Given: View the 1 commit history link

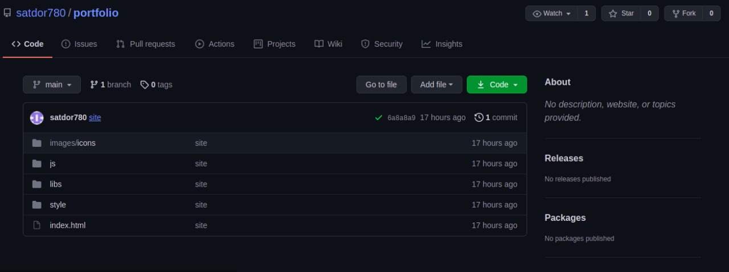Looking at the screenshot, I should [496, 117].
